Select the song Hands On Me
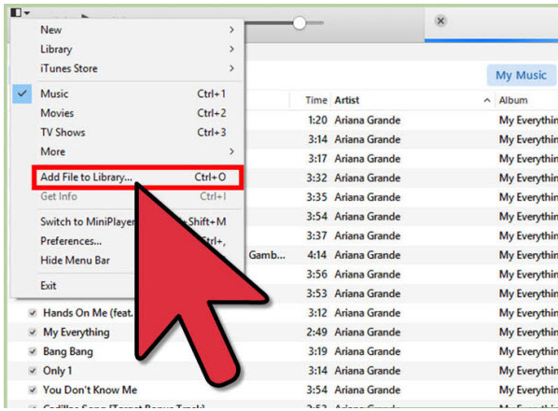558x411 pixels. point(88,313)
